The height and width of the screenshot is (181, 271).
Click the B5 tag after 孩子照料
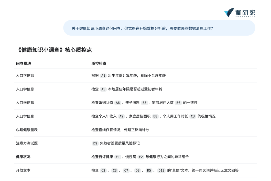click(144, 103)
